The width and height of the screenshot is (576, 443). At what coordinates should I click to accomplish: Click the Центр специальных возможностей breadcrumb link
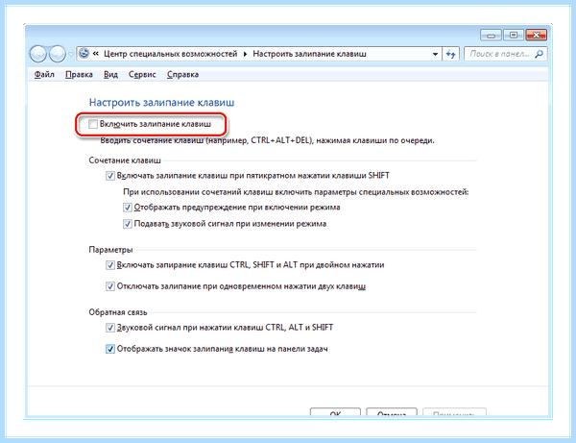(171, 54)
